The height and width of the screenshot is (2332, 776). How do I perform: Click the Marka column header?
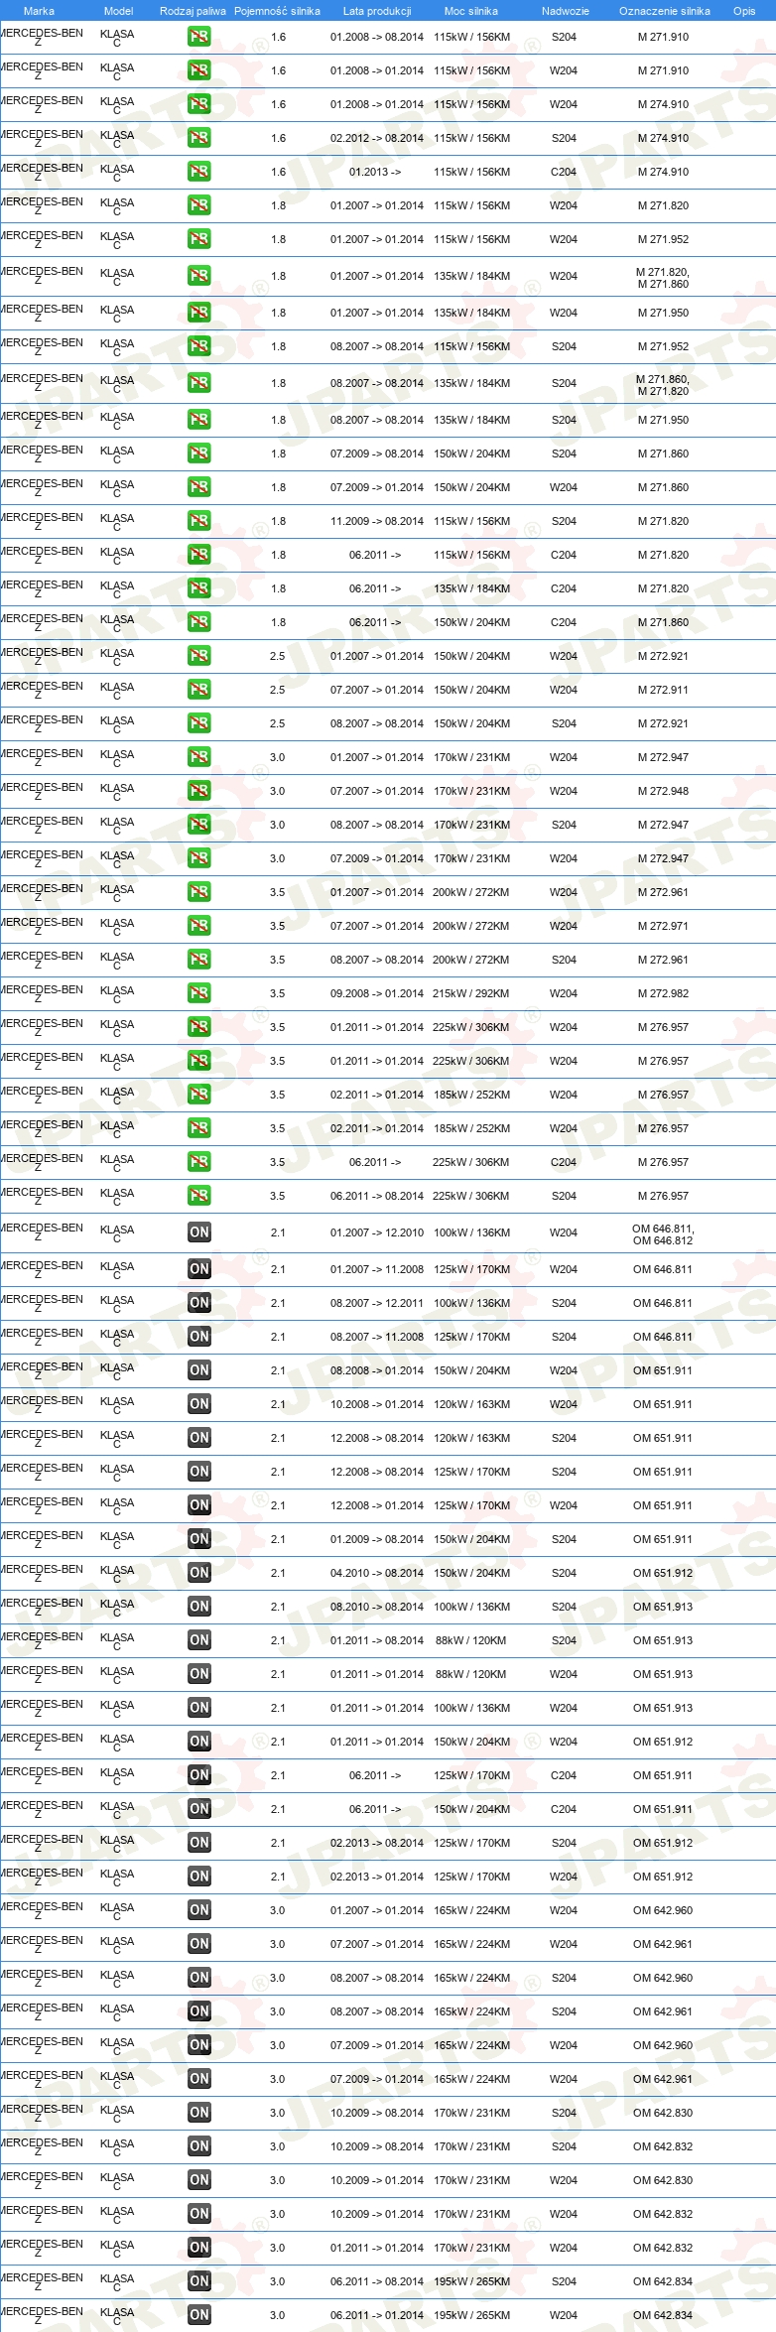[x=39, y=11]
